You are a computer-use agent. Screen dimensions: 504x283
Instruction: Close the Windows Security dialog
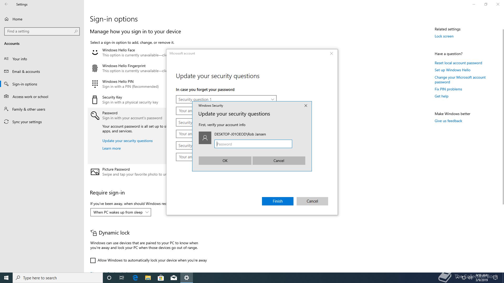(x=306, y=106)
